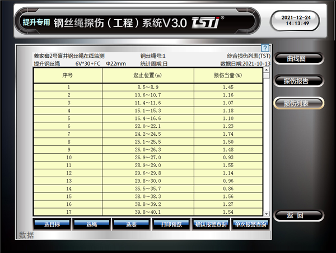Click the 统计周期:日 statistics period label

(x=154, y=63)
